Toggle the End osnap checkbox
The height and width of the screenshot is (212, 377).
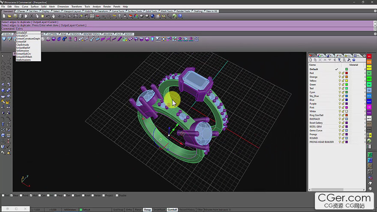(x=3, y=195)
